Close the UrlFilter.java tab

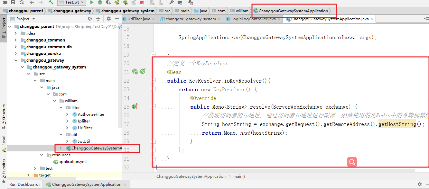click(154, 19)
